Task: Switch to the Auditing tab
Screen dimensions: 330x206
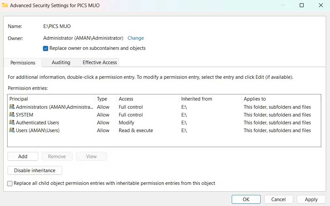Action: pos(61,62)
